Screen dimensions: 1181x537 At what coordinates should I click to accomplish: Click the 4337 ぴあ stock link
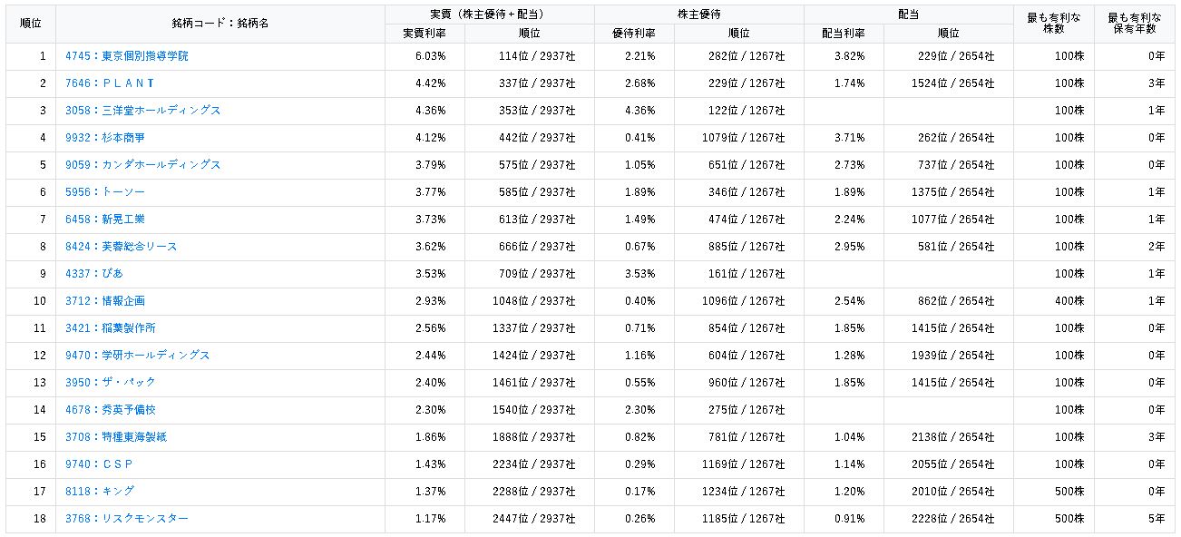click(94, 274)
